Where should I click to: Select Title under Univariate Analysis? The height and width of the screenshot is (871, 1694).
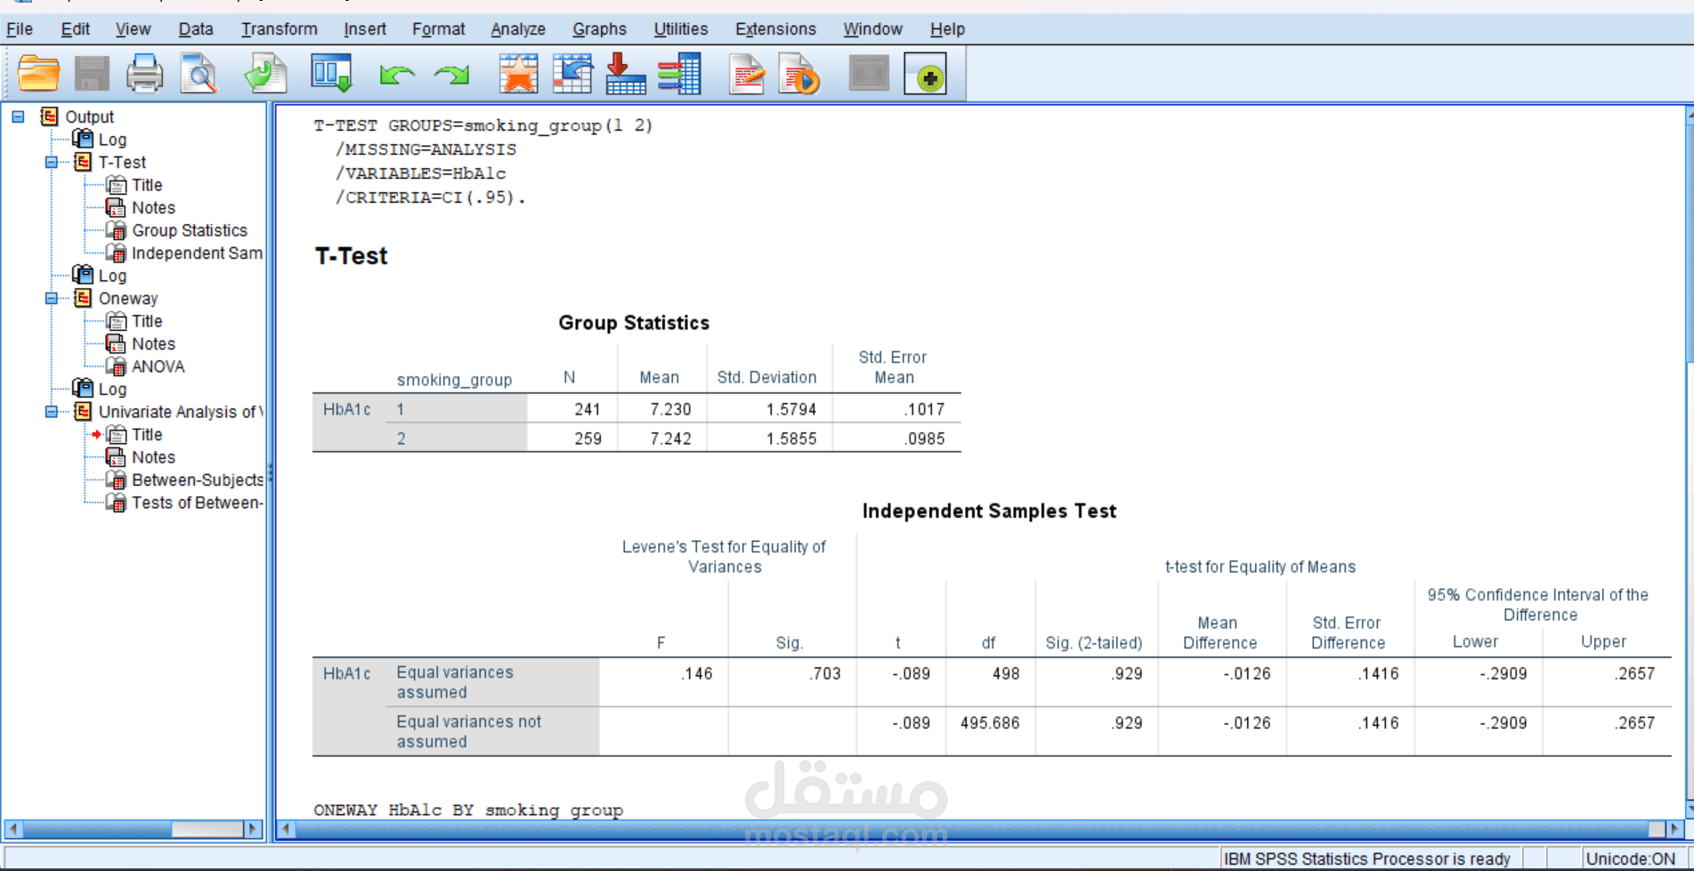point(147,435)
